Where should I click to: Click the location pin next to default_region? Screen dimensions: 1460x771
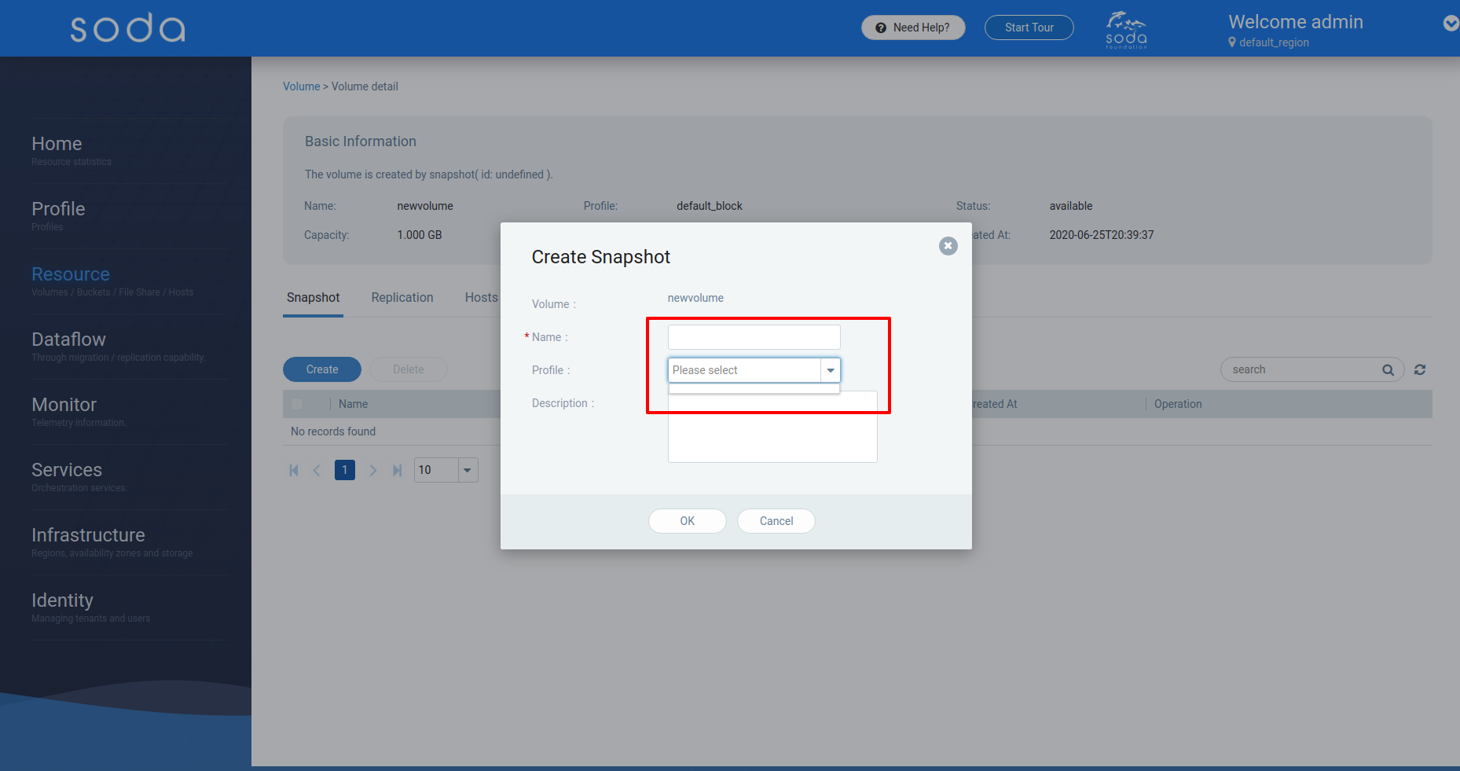(1232, 42)
